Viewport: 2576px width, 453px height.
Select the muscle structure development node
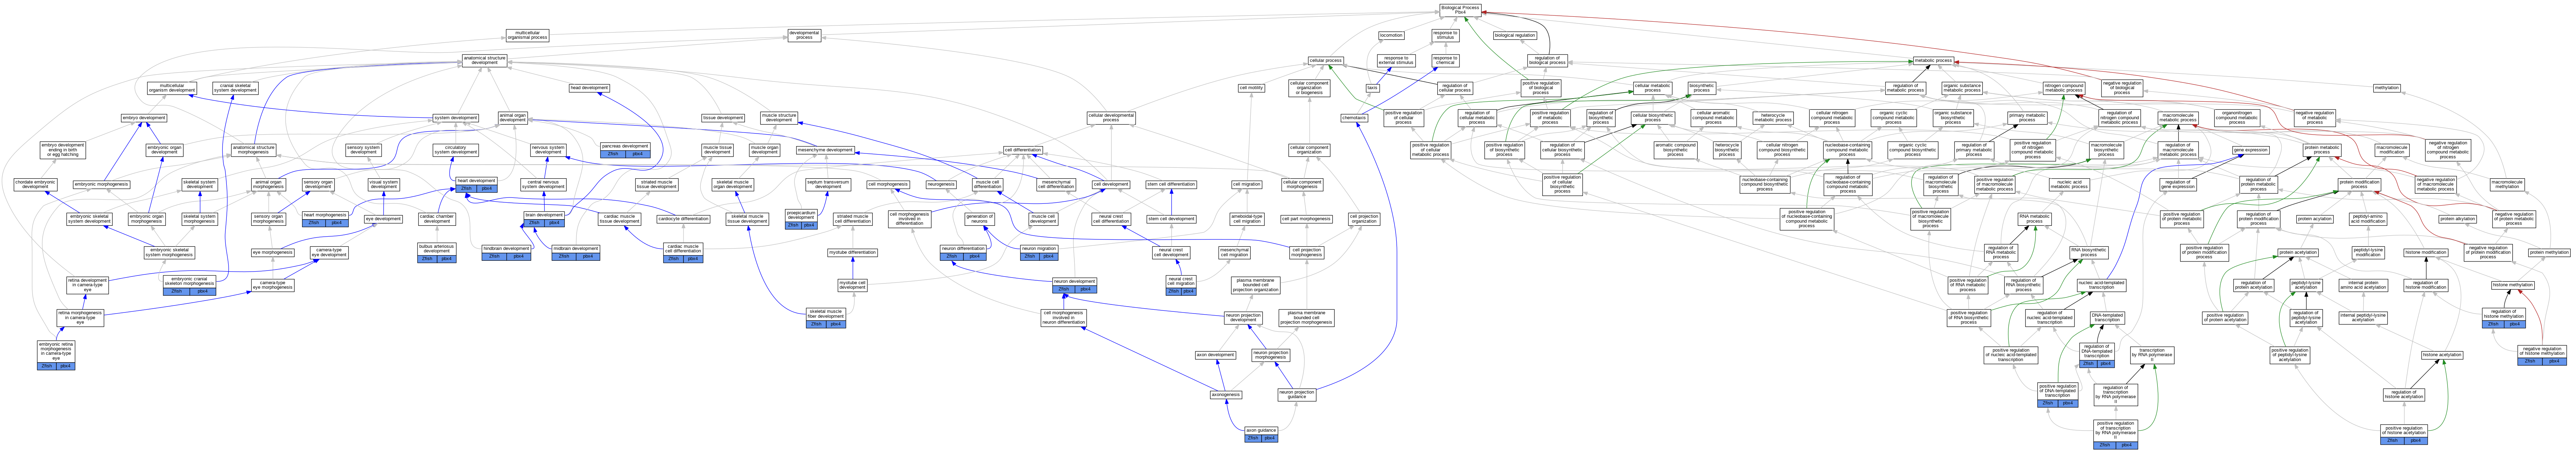coord(779,118)
